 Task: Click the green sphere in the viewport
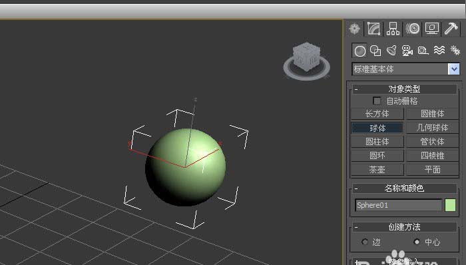point(186,167)
